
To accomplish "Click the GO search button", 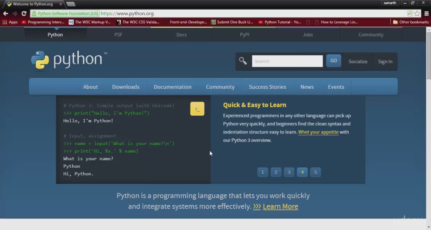I will tap(334, 61).
